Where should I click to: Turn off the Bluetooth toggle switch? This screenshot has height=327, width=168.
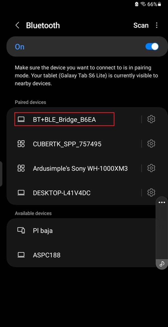coord(152,46)
